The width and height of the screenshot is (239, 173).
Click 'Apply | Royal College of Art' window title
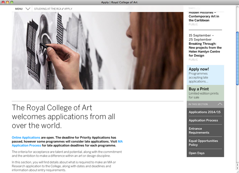pos(119,2)
